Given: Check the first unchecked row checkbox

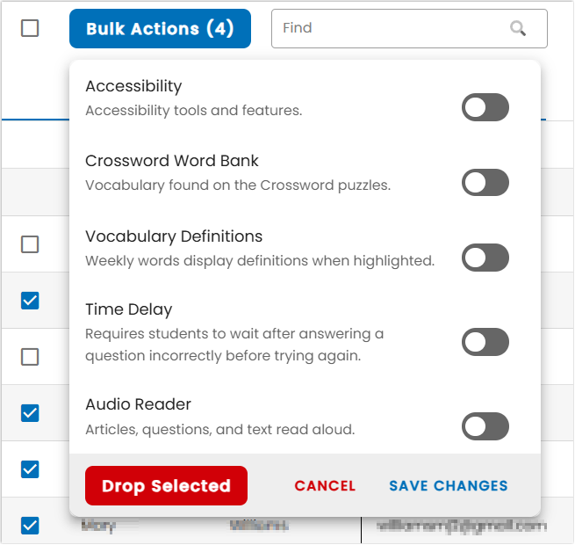Looking at the screenshot, I should tap(30, 244).
